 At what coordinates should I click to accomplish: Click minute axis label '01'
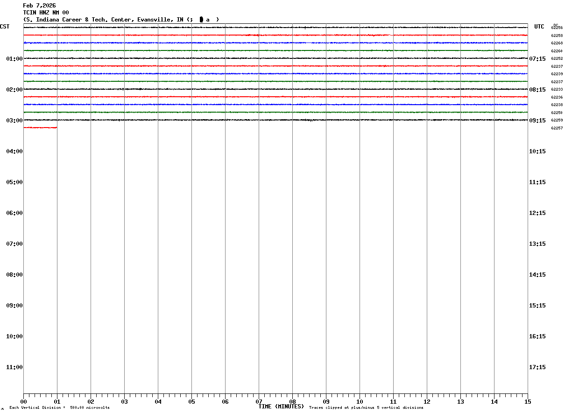tap(57, 402)
